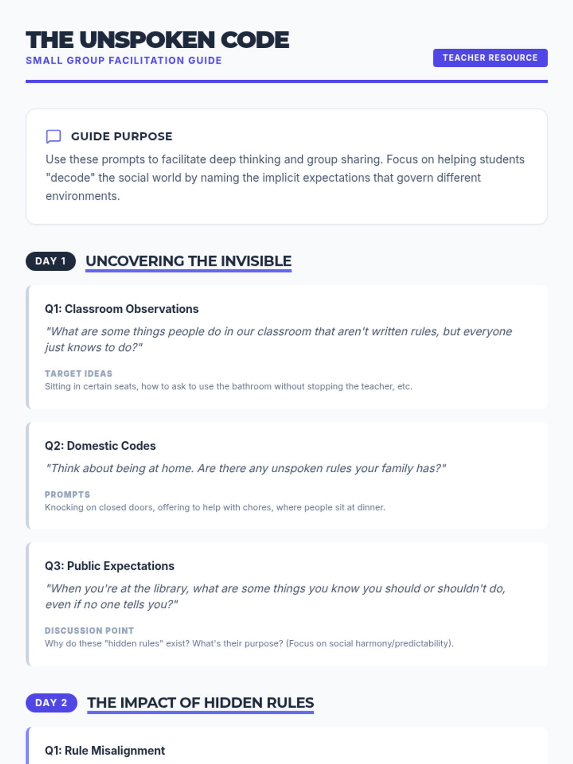Click the Target Ideas label
The width and height of the screenshot is (573, 764).
79,373
